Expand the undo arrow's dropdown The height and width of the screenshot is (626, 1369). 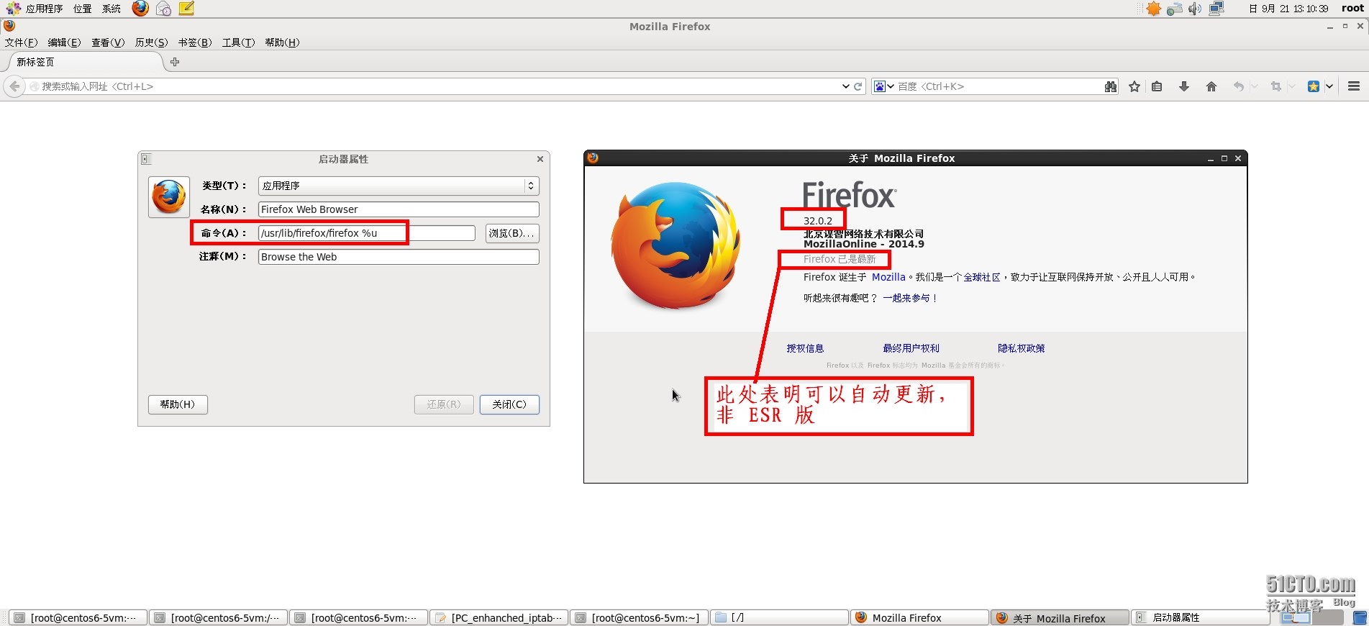pyautogui.click(x=1255, y=86)
